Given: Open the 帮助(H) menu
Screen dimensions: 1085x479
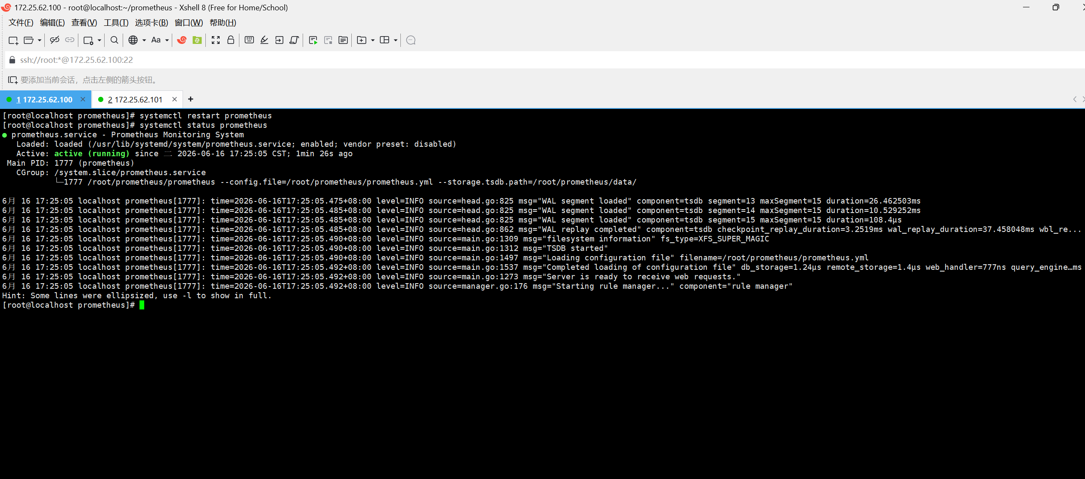Looking at the screenshot, I should [x=223, y=23].
